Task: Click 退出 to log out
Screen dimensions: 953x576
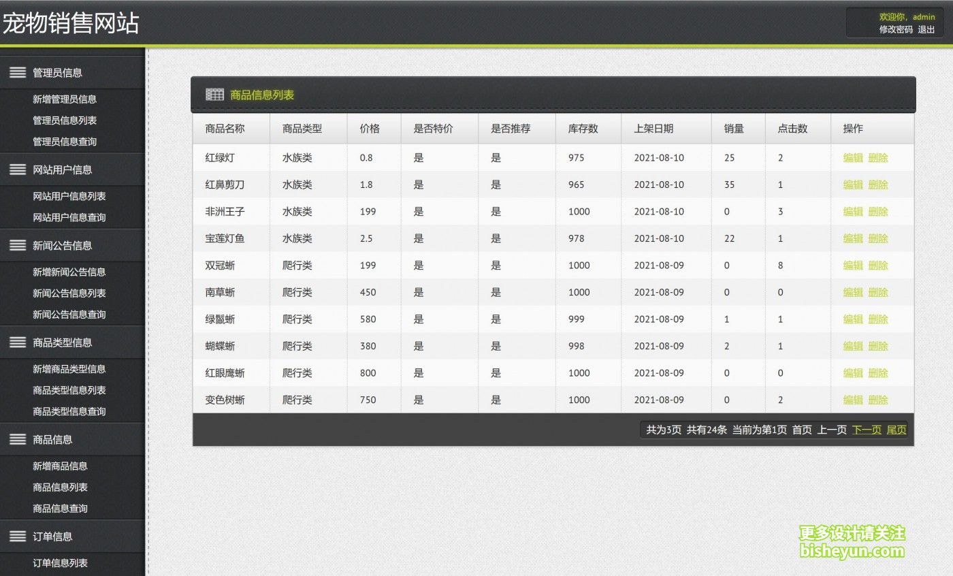Action: (926, 29)
